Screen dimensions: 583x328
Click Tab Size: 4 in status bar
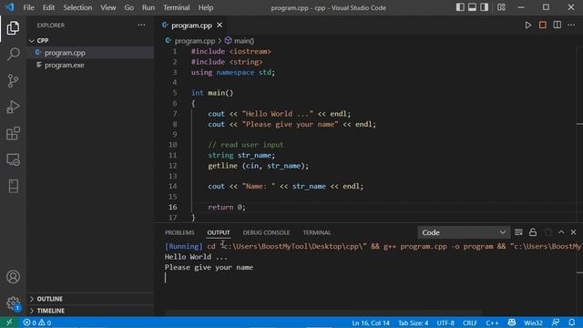[x=413, y=323]
